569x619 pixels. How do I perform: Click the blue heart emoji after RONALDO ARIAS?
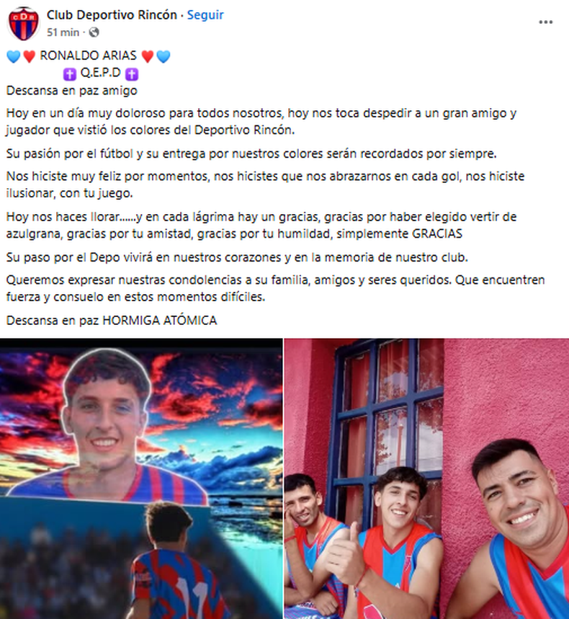tap(163, 56)
